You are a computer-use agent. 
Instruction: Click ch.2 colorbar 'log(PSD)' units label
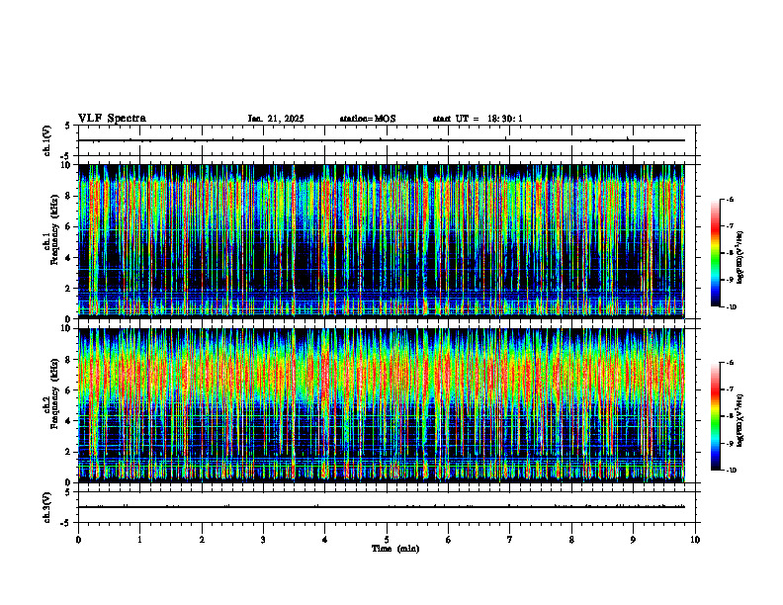point(740,420)
